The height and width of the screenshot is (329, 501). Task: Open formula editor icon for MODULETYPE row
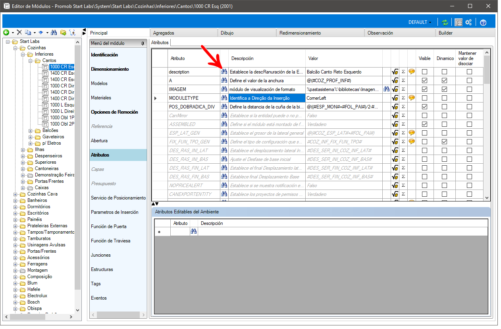coord(395,98)
